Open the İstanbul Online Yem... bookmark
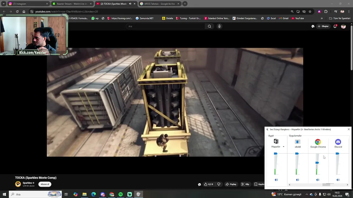 217,18
